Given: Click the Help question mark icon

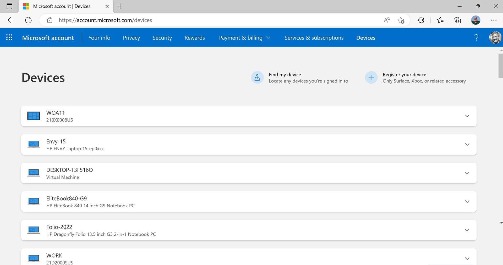Looking at the screenshot, I should (476, 38).
